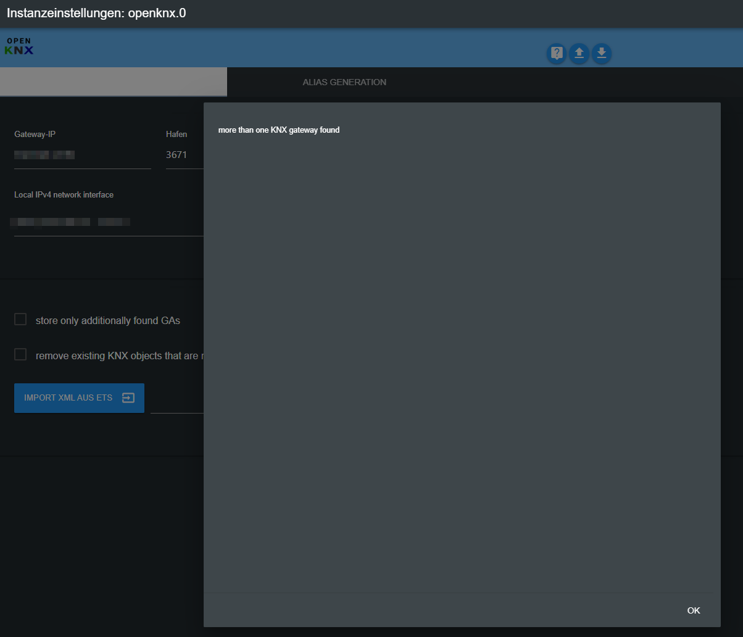Open the help icon in the blue toolbar
743x637 pixels.
click(x=556, y=54)
